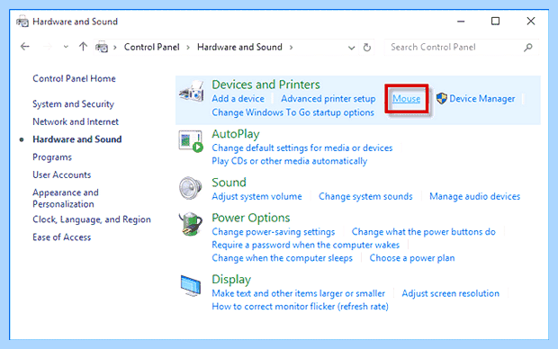Click the Device Manager shield icon

click(x=442, y=99)
